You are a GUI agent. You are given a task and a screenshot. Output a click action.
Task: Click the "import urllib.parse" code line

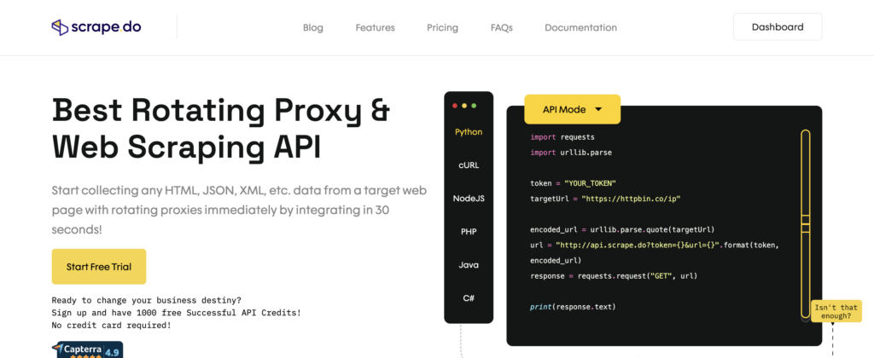click(x=571, y=153)
